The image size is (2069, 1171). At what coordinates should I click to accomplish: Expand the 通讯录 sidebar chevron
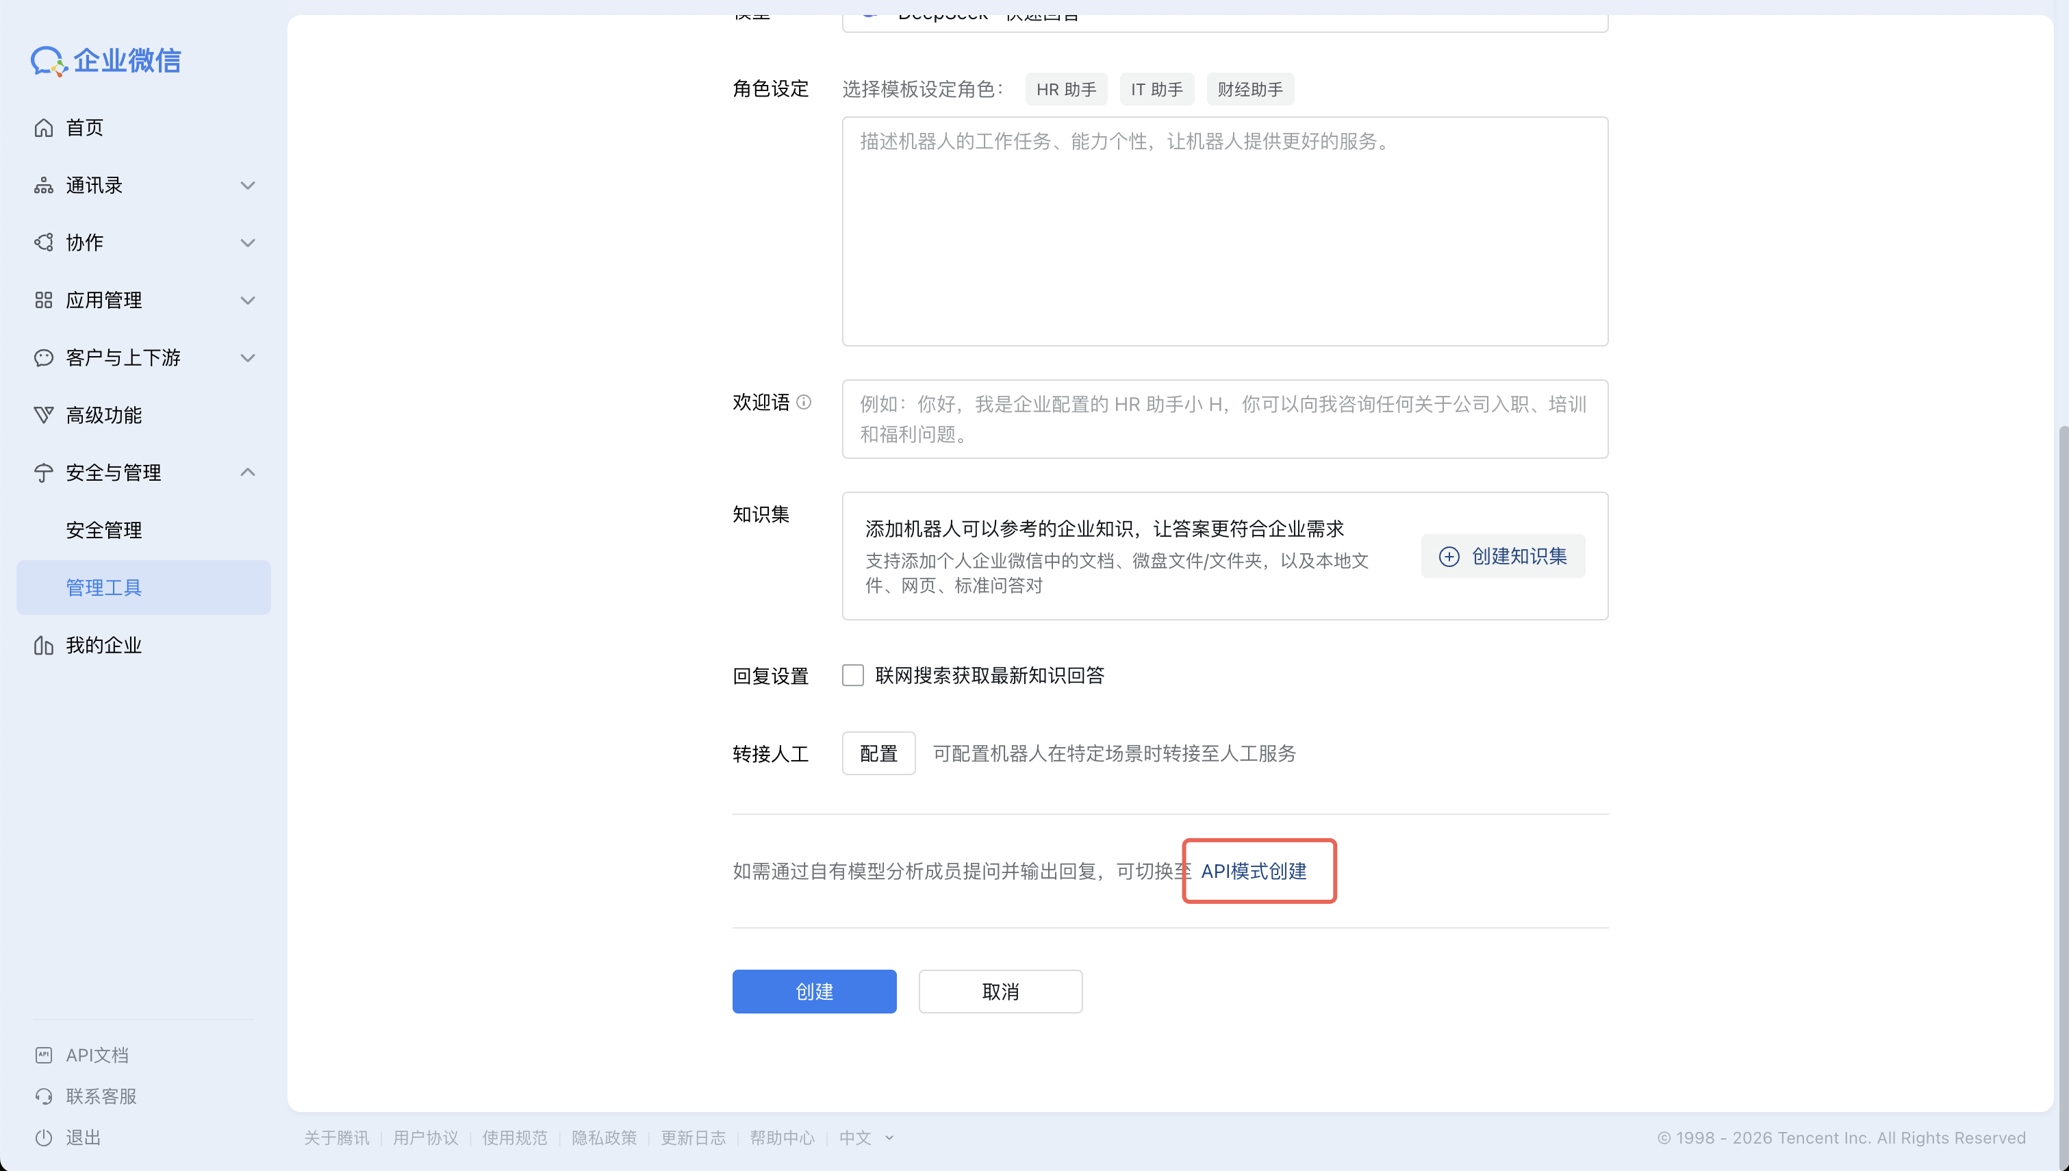tap(248, 185)
